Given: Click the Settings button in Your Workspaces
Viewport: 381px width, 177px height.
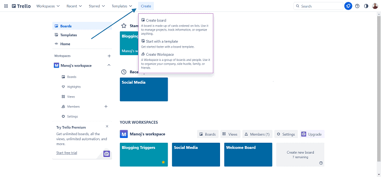Looking at the screenshot, I should tap(286, 134).
